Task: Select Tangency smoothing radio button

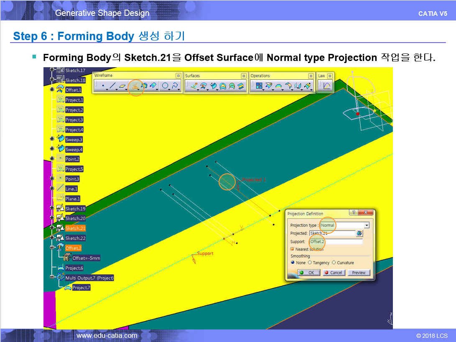Action: coord(310,263)
